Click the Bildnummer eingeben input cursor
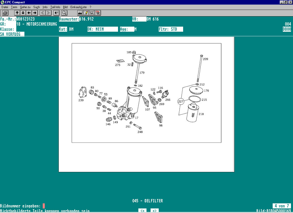Screen dimensions: 293x213 pyautogui.click(x=44, y=206)
